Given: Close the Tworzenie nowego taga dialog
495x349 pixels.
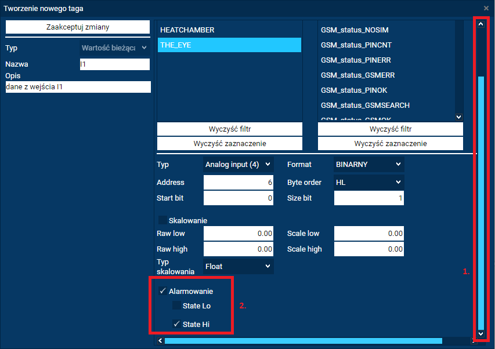Looking at the screenshot, I should (x=486, y=9).
